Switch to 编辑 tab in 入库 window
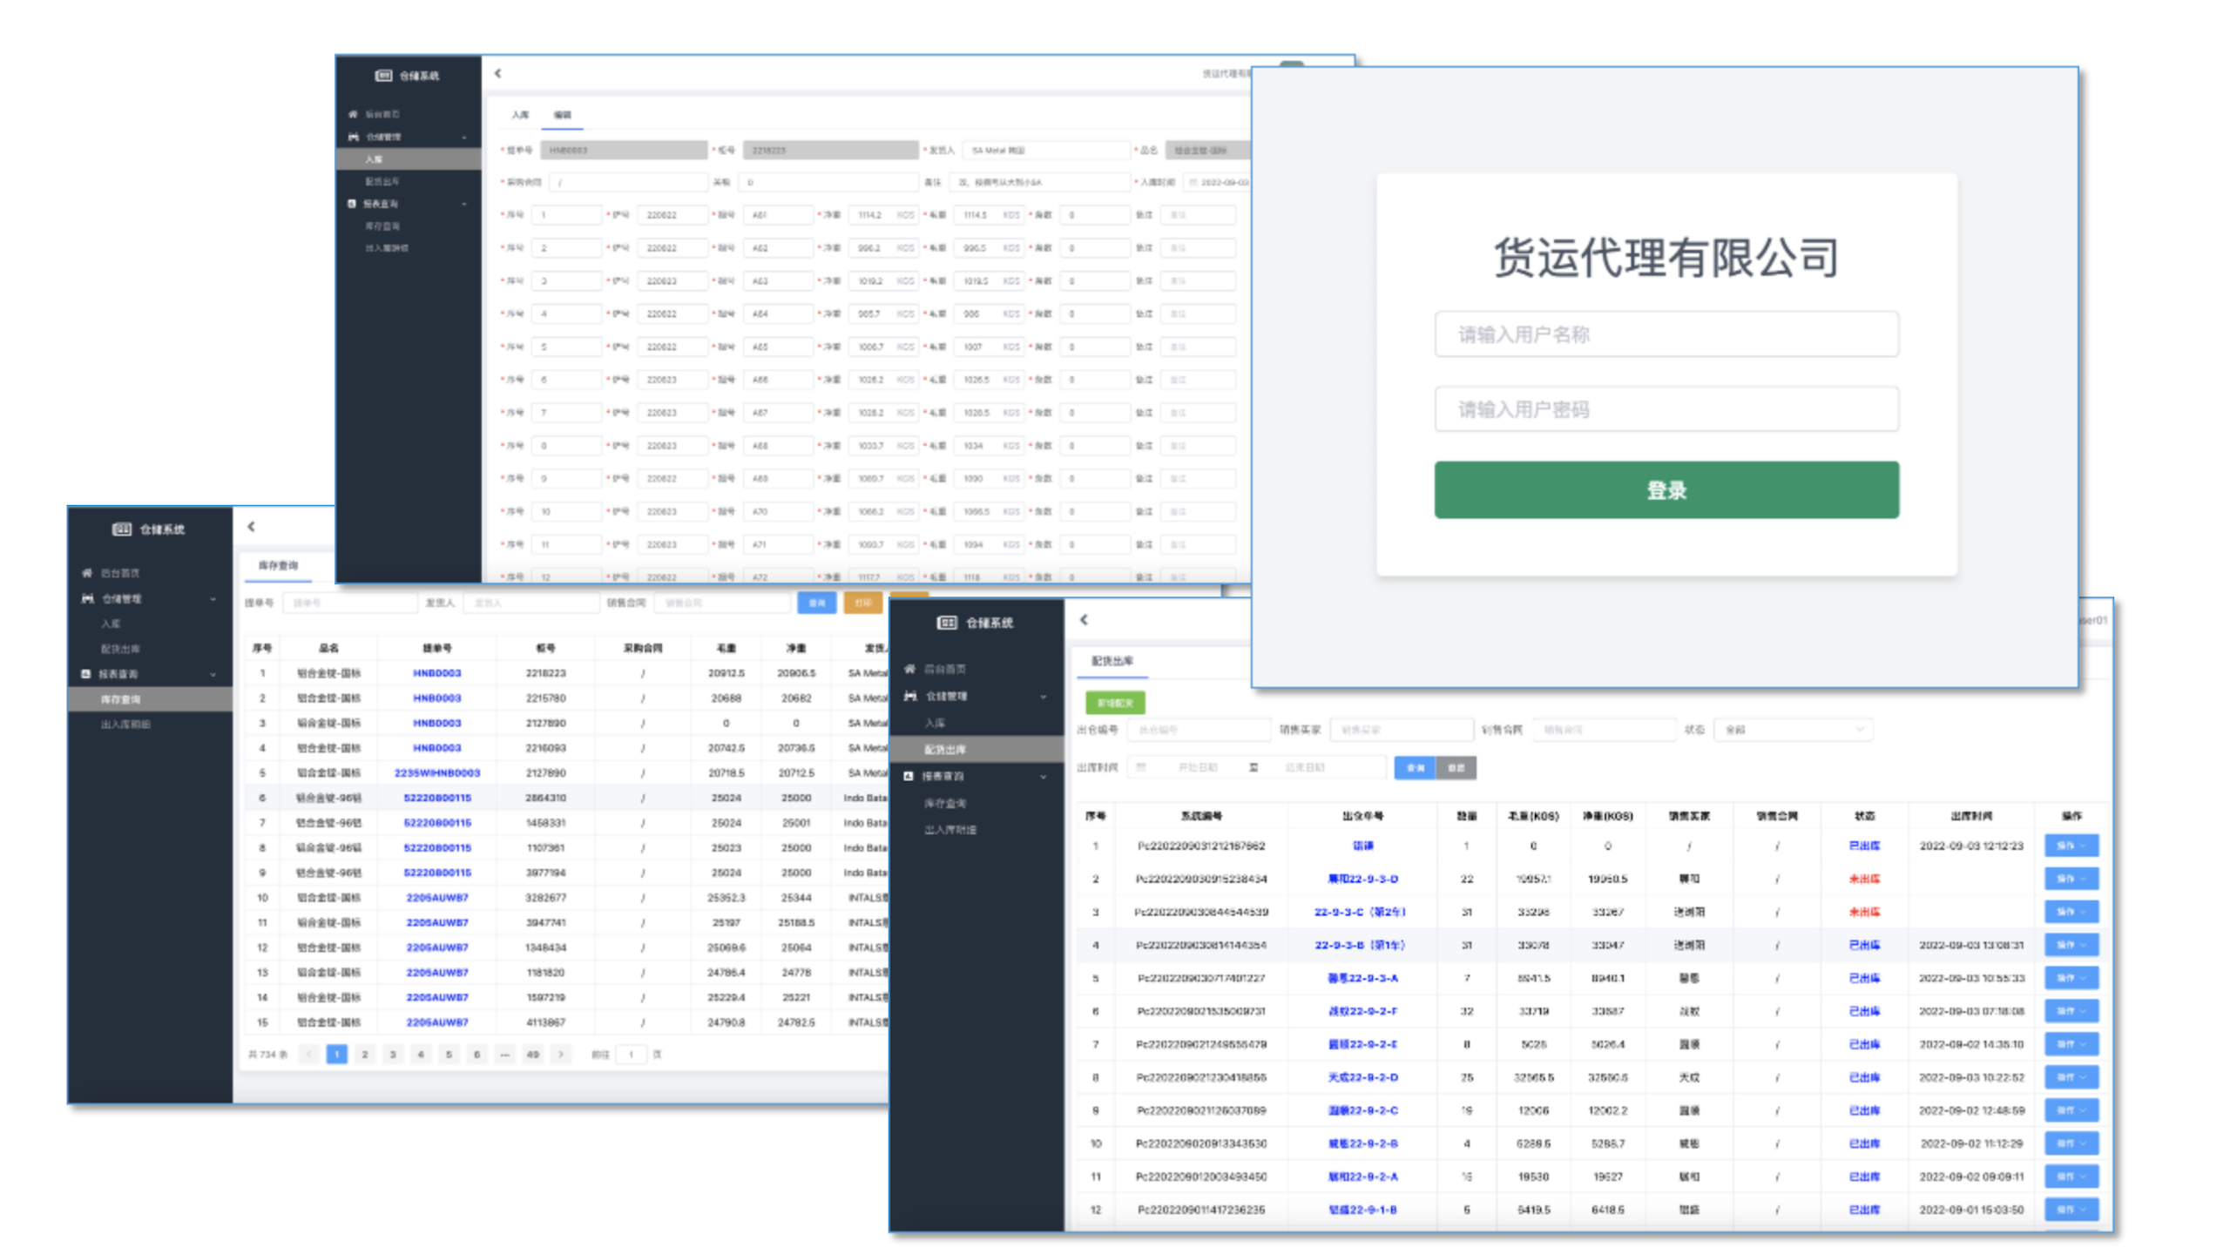 point(563,115)
